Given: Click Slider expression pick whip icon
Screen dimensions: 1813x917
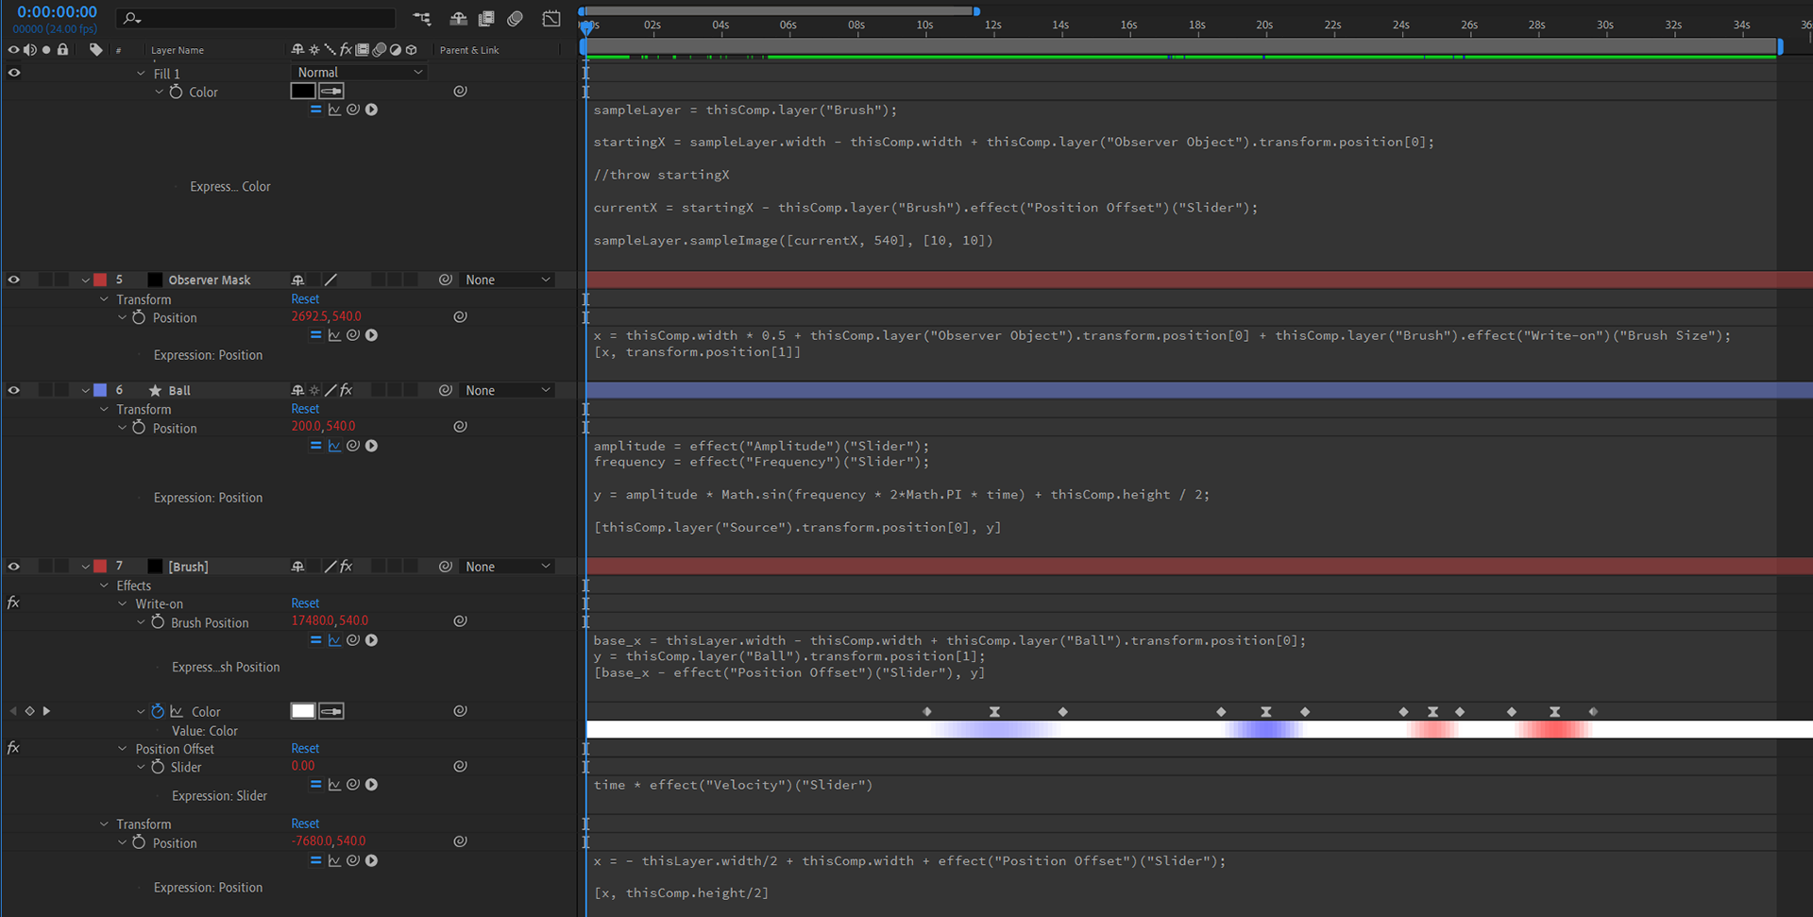Looking at the screenshot, I should pos(352,785).
